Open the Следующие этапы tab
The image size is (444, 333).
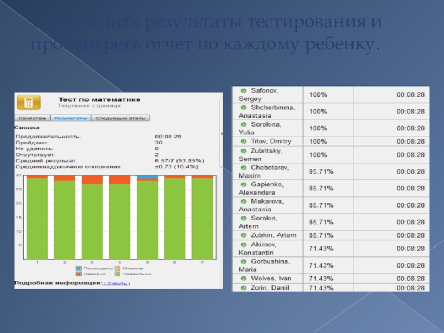pos(120,118)
